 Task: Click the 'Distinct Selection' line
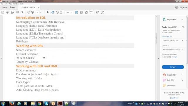tap(27, 54)
